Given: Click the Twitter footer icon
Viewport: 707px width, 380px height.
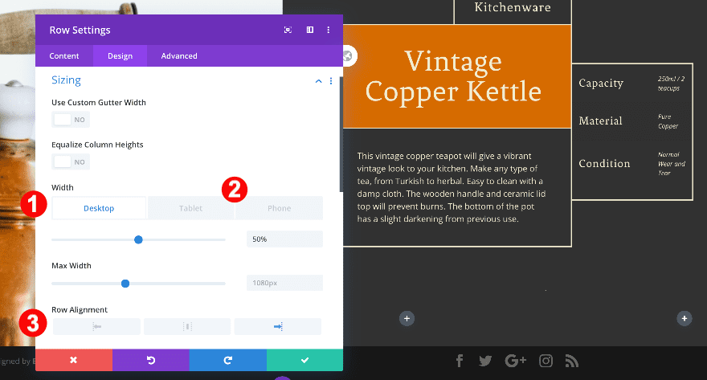Looking at the screenshot, I should [485, 361].
